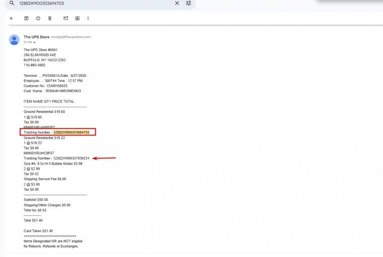Click the Card Token $51.40 line
The image size is (383, 257).
point(38,231)
